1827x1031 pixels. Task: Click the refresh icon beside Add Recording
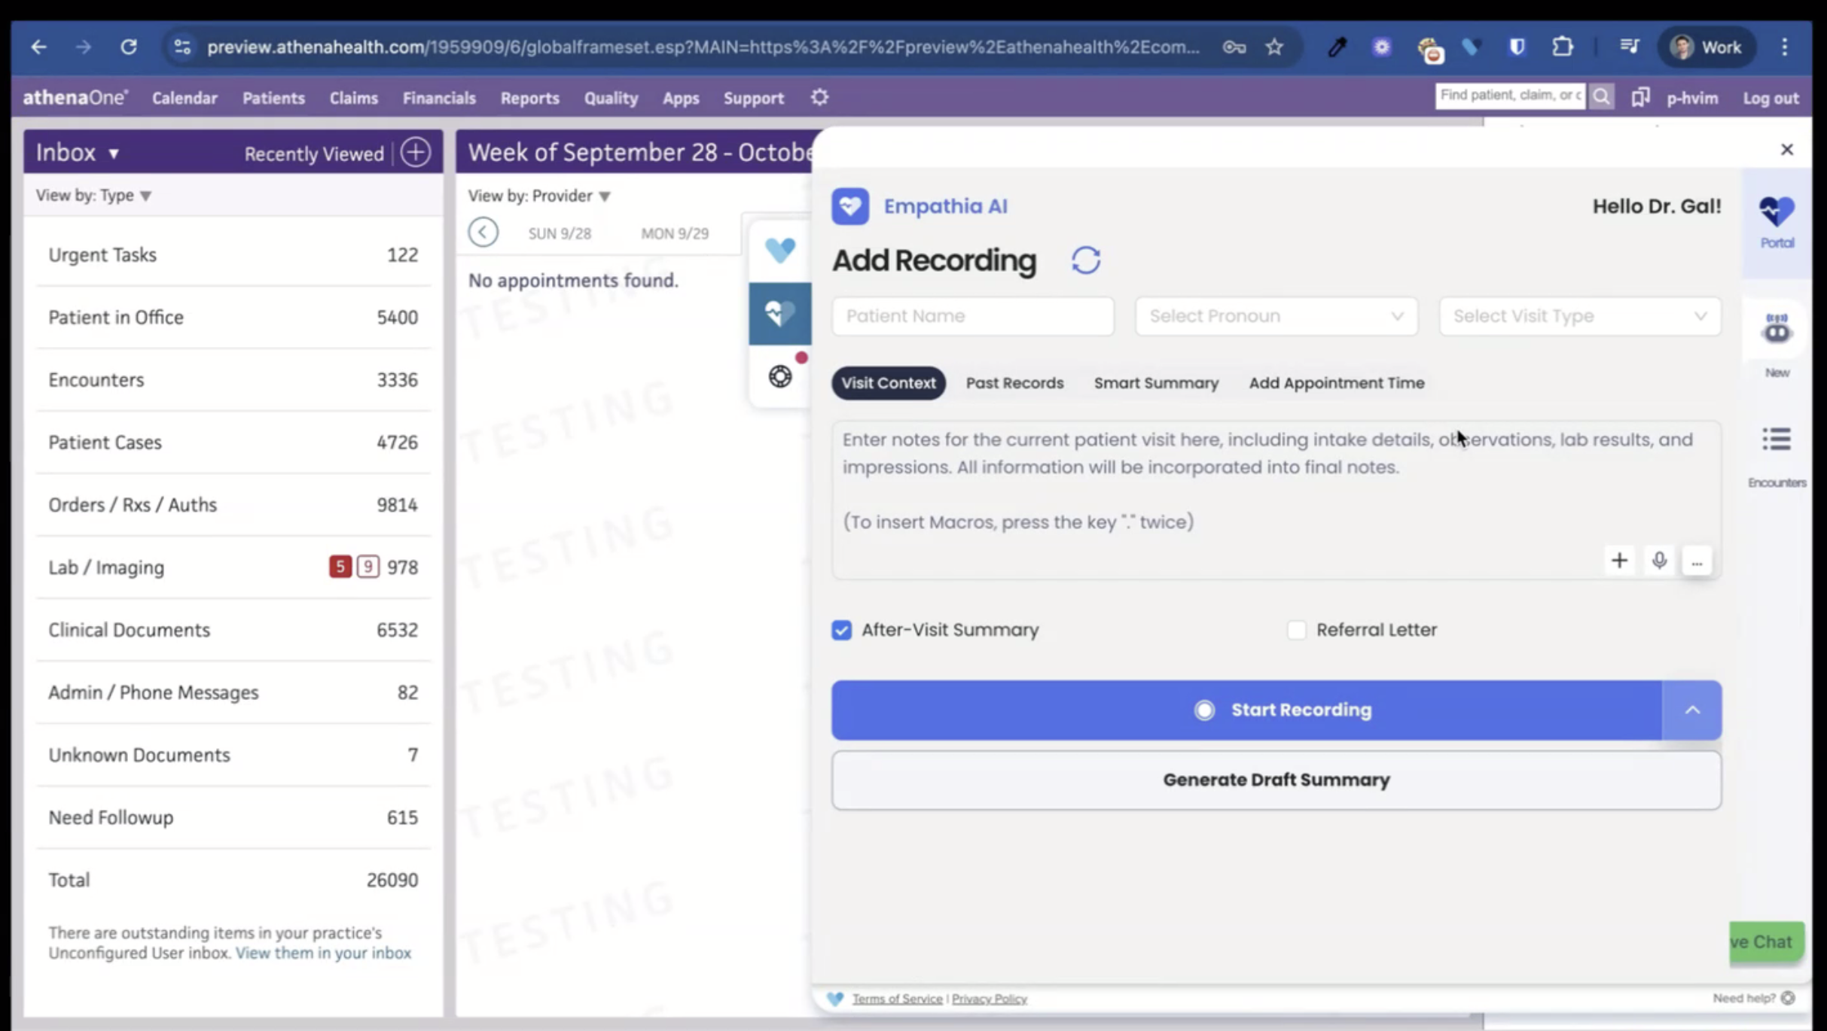[1085, 260]
